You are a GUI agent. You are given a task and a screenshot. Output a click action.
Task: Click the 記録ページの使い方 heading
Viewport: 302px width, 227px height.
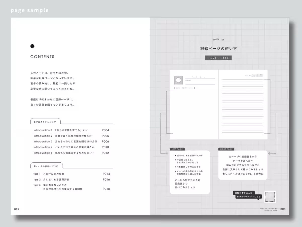click(x=218, y=48)
